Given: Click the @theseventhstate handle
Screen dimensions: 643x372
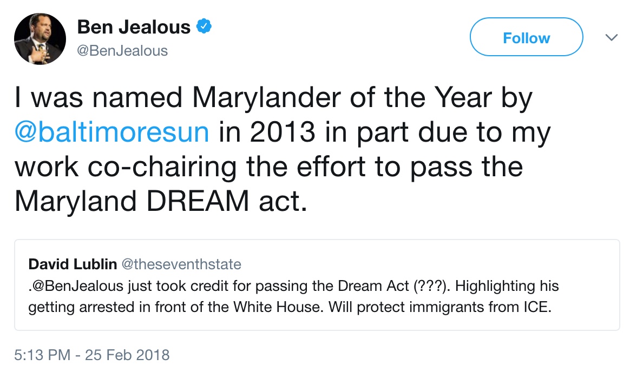Looking at the screenshot, I should pos(181,264).
